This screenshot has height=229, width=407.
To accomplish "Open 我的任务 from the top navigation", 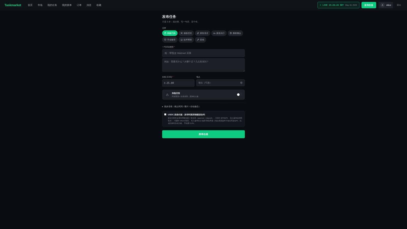I will tap(52, 5).
